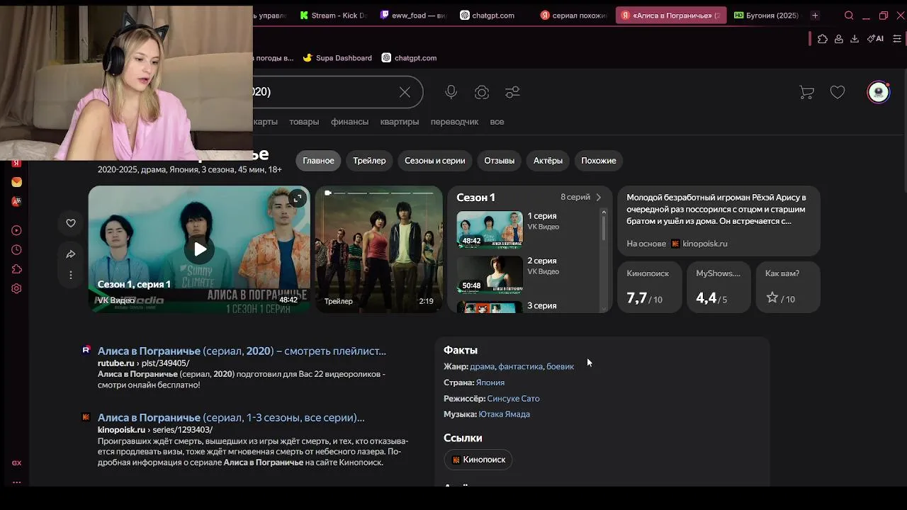Open new browser tab with plus button
This screenshot has width=907, height=510.
(x=815, y=16)
